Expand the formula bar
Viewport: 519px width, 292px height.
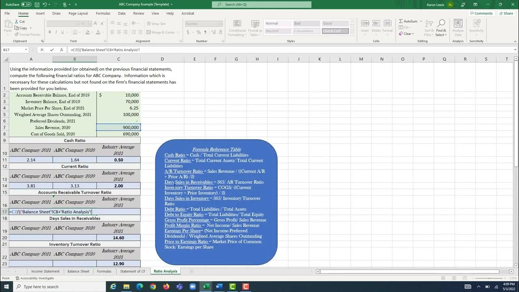[x=515, y=49]
